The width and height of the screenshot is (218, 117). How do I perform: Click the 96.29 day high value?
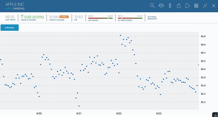[110, 16]
